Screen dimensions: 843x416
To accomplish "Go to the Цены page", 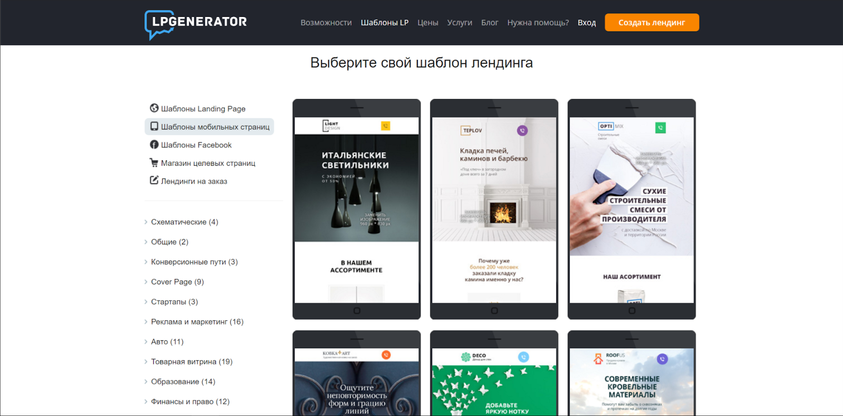I will tap(428, 23).
